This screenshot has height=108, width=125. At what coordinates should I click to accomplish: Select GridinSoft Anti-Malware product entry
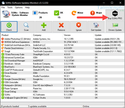tap(18, 45)
